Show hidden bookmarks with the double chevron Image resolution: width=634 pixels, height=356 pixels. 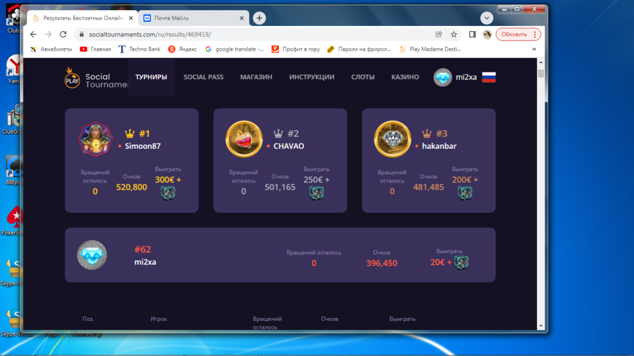[x=534, y=49]
